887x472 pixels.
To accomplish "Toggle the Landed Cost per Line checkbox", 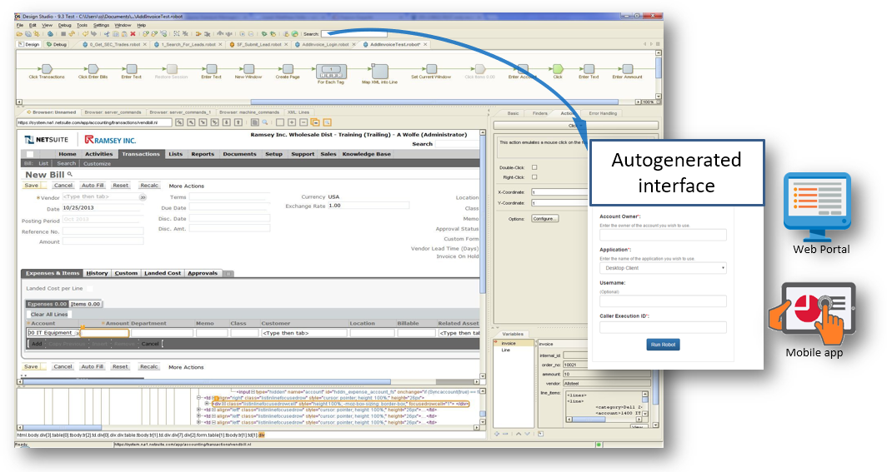I will pos(89,289).
